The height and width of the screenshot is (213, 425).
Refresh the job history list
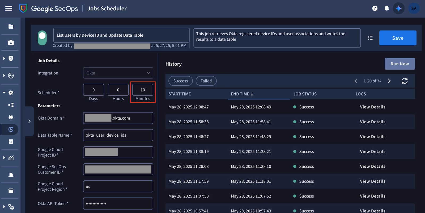coord(405,81)
